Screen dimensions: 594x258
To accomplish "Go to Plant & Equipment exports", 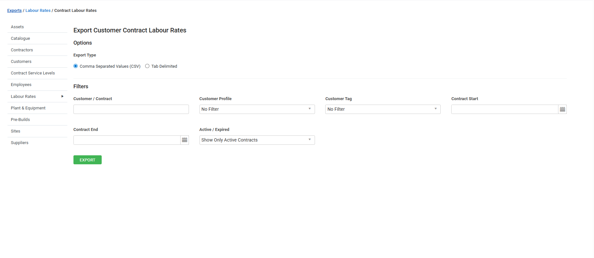I will [28, 108].
